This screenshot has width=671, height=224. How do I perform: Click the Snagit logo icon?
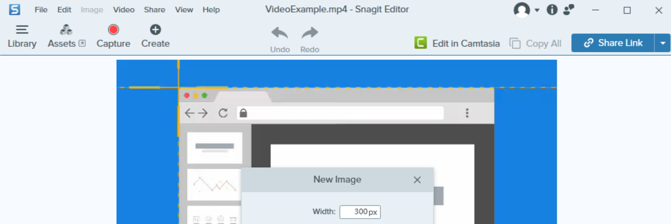point(14,9)
